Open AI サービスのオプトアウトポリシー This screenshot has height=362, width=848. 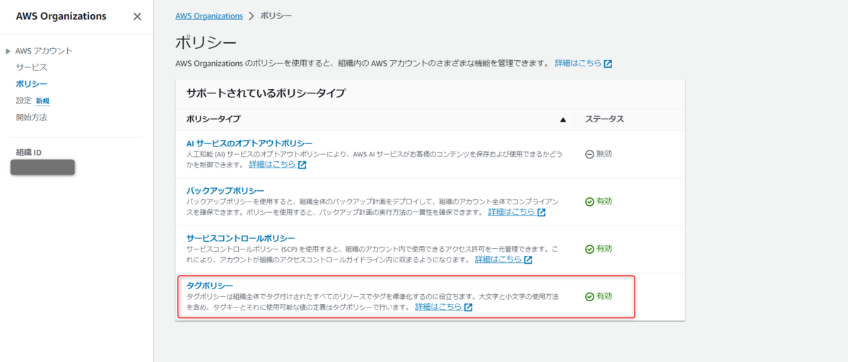coord(249,144)
